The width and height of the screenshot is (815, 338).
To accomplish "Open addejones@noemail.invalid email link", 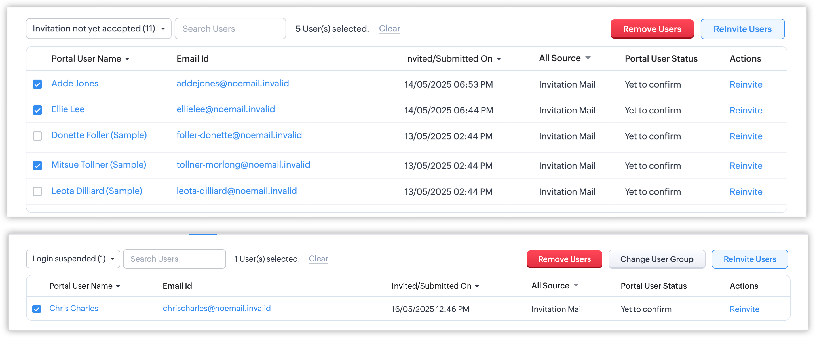I will point(233,84).
